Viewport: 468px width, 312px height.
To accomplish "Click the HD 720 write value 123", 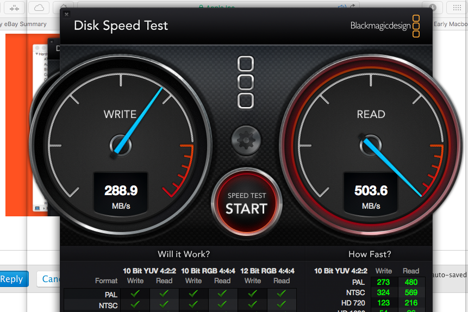I will pos(383,303).
